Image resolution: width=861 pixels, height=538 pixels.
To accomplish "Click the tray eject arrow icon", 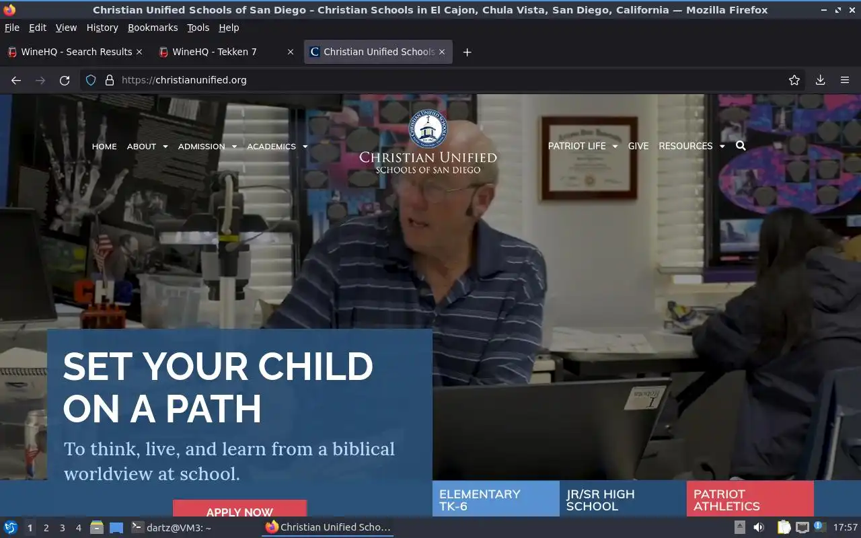I will (739, 527).
